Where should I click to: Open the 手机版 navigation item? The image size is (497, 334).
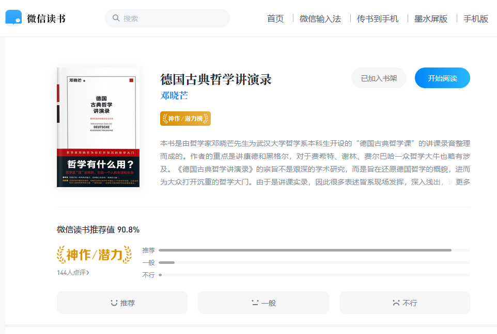pyautogui.click(x=476, y=19)
